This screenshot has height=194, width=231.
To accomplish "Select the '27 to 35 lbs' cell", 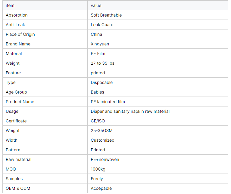I will click(102, 63).
